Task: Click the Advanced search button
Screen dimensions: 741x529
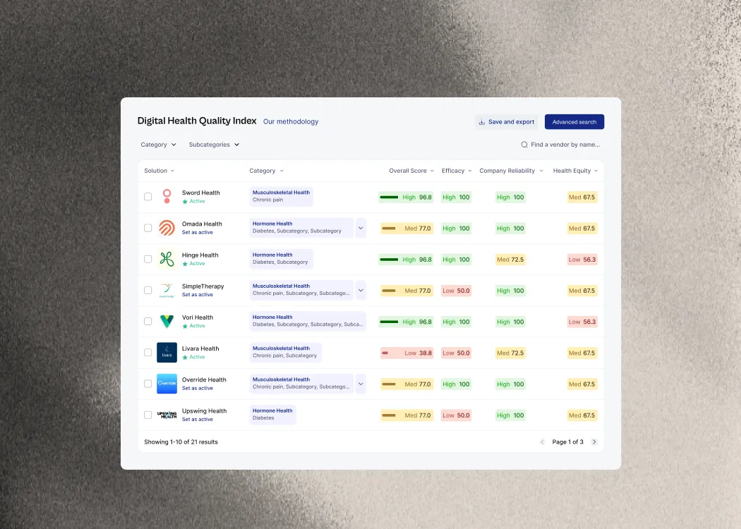Action: (574, 122)
